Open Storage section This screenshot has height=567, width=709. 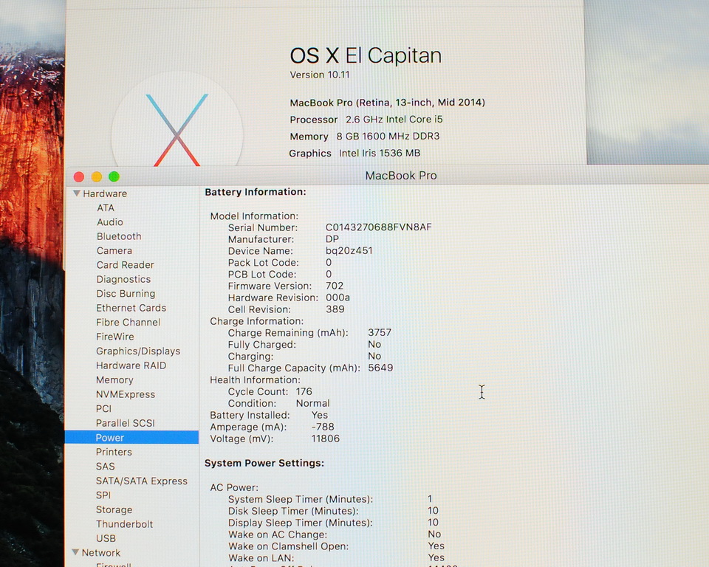(114, 509)
